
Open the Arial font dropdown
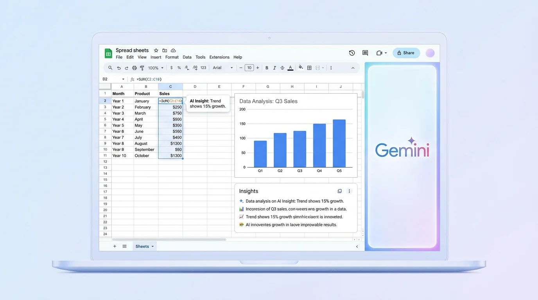point(223,68)
